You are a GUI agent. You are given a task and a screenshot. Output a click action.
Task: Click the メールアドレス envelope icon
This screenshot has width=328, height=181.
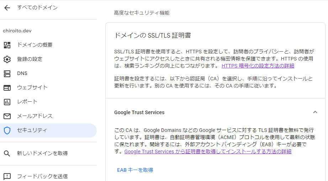click(7, 116)
